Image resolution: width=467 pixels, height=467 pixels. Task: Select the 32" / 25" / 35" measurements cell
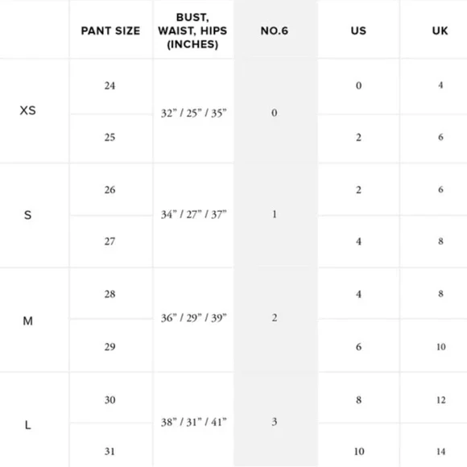click(x=193, y=114)
